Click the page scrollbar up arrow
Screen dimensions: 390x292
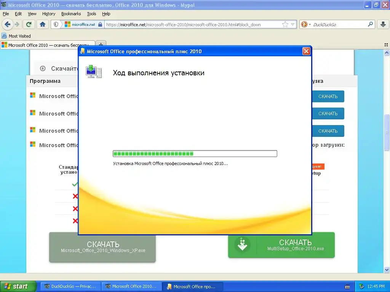click(x=387, y=52)
